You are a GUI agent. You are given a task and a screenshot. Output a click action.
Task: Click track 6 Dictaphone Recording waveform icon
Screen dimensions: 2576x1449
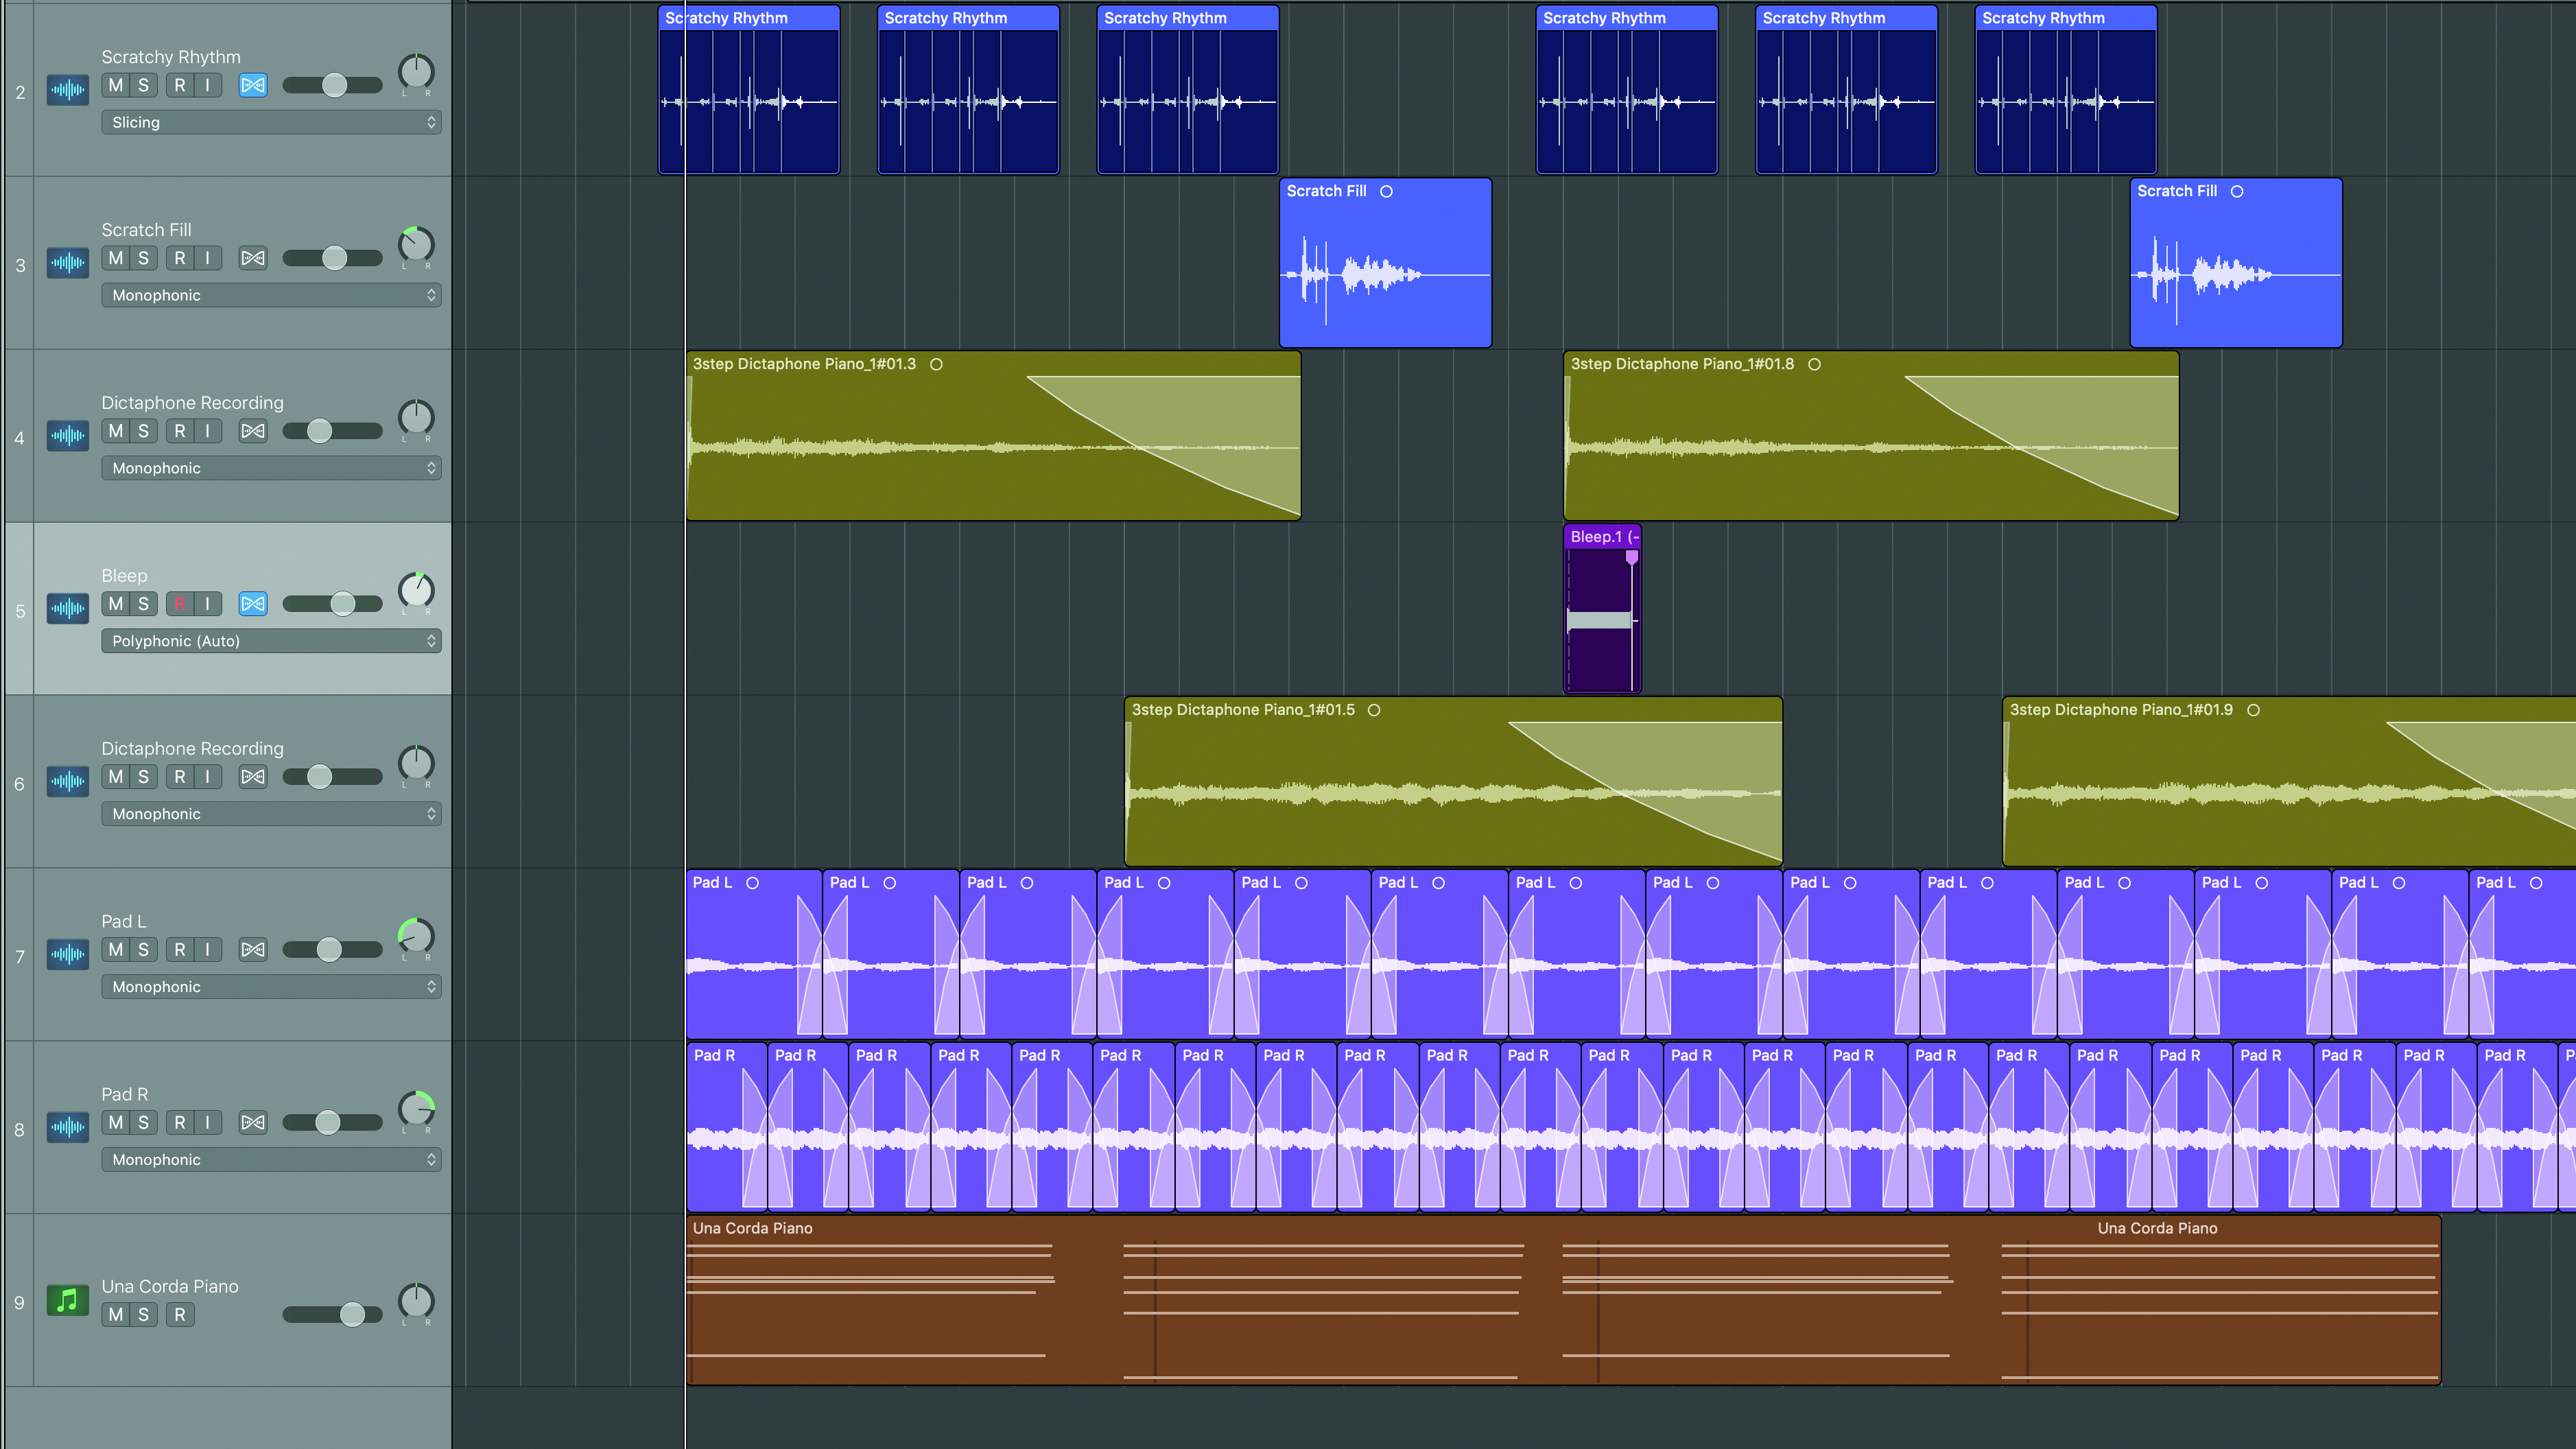(x=68, y=781)
